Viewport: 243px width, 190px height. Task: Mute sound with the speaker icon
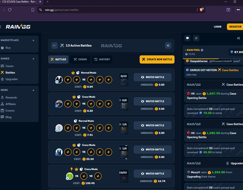168,46
